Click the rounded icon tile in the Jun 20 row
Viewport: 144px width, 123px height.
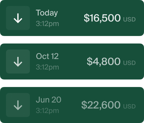tap(18, 105)
